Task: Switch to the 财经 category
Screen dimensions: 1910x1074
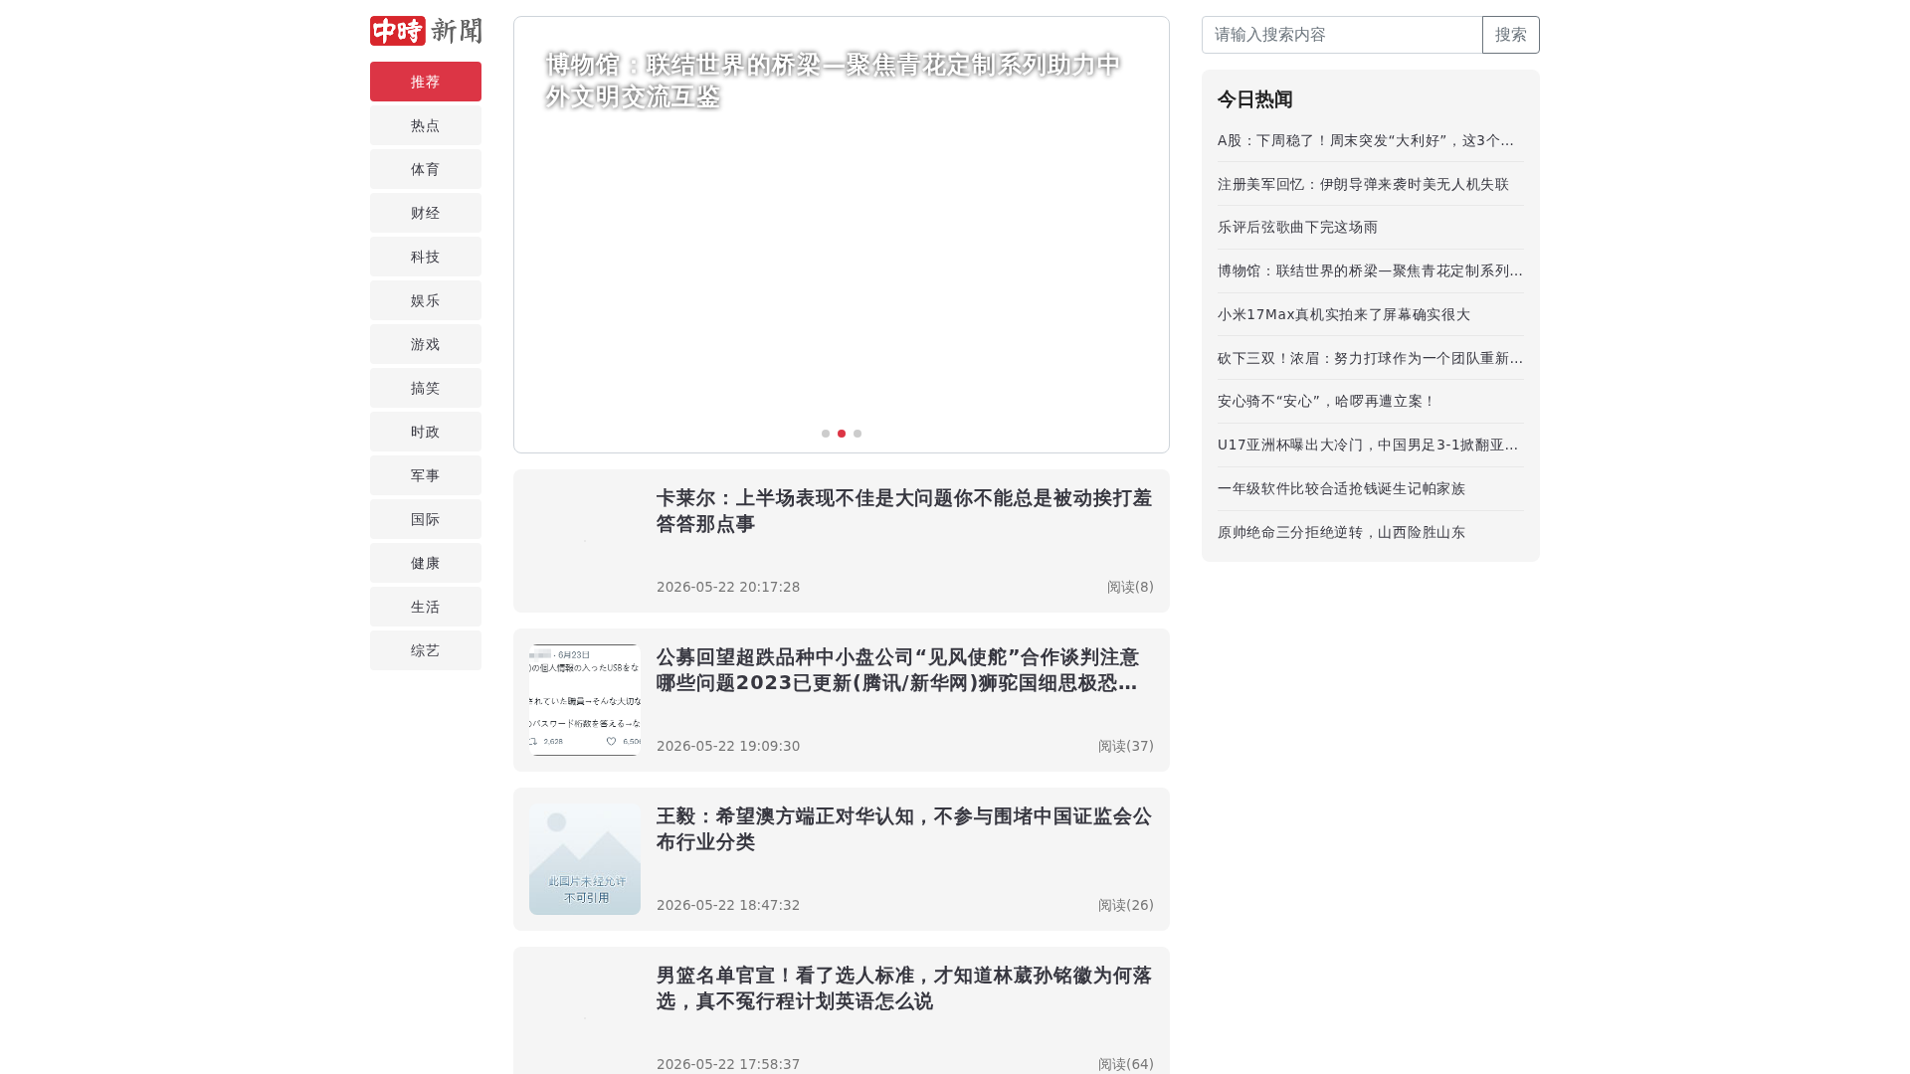Action: click(426, 213)
